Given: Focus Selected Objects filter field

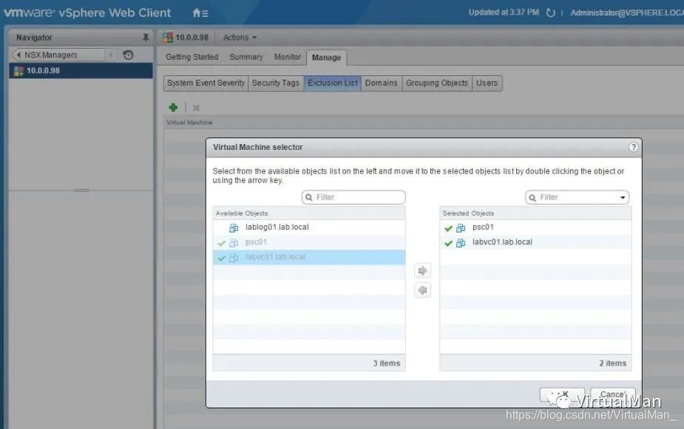Looking at the screenshot, I should (577, 197).
